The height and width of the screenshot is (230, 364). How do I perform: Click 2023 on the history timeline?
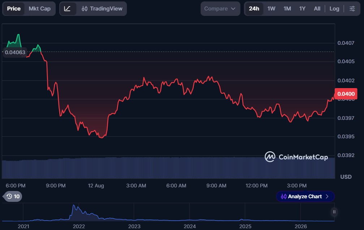pyautogui.click(x=134, y=226)
